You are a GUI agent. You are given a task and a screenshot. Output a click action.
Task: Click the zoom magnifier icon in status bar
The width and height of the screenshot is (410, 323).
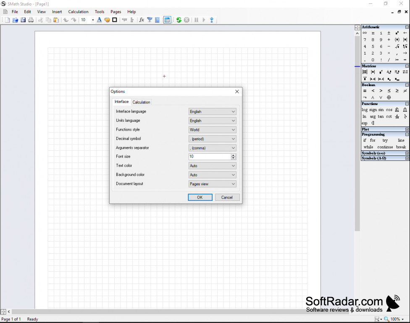coord(386,319)
